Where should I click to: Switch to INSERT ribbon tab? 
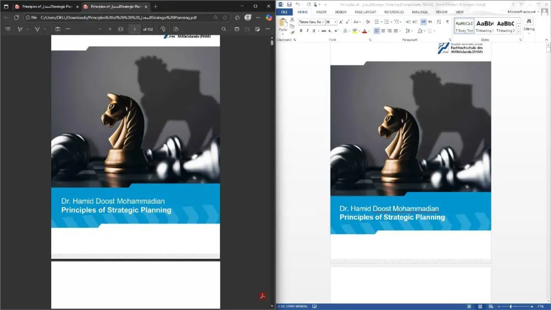pos(321,12)
